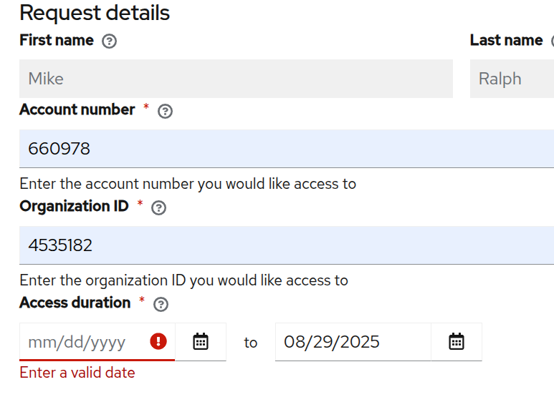554x397 pixels.
Task: Click the Organization ID label
Action: tap(74, 207)
